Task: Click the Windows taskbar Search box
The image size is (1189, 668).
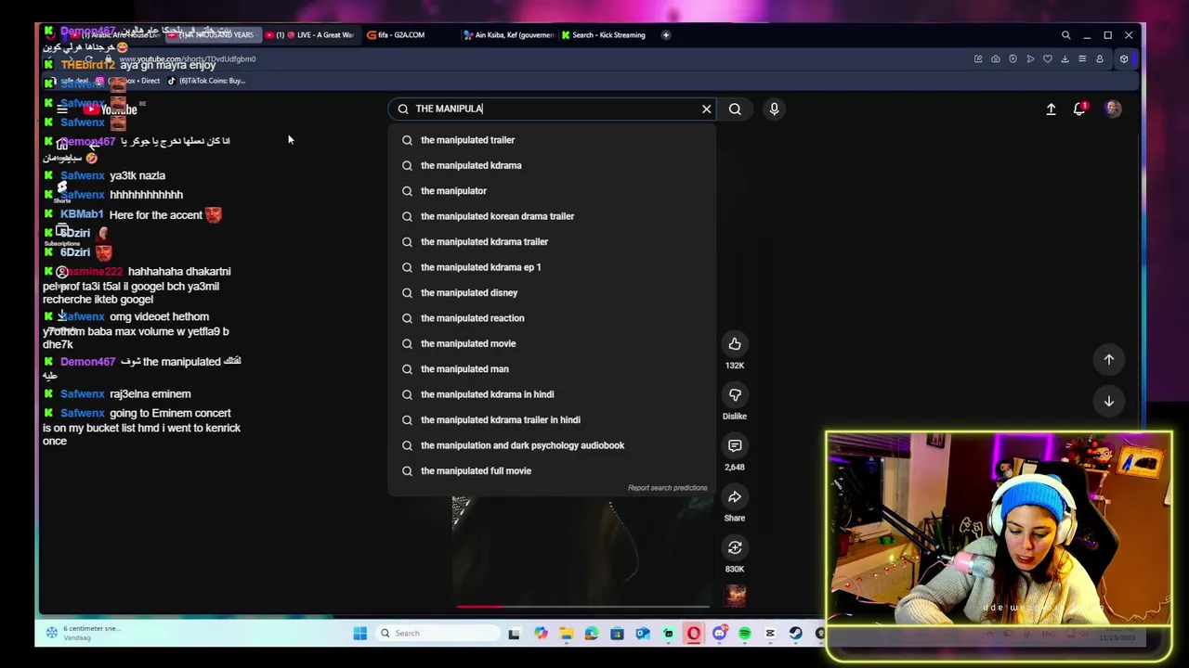Action: pyautogui.click(x=439, y=634)
